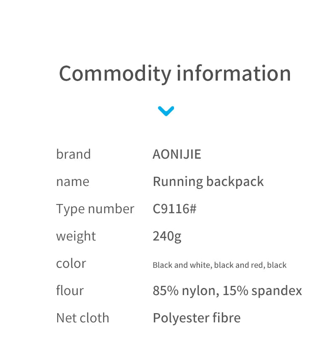Click the 240g weight value
The height and width of the screenshot is (340, 332).
click(167, 236)
